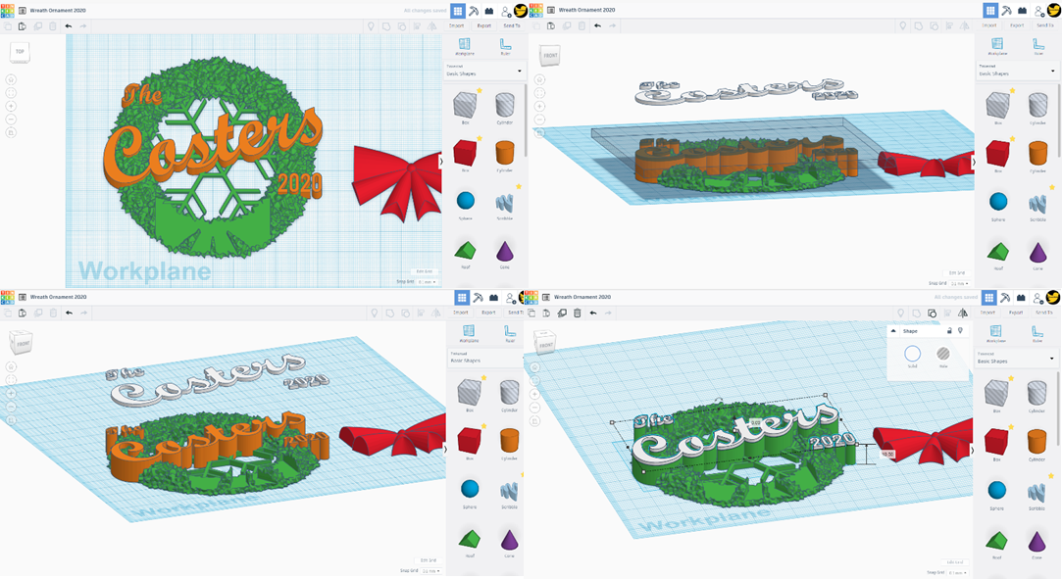Image resolution: width=1062 pixels, height=579 pixels.
Task: Open the Basic Shapes dropdown in top-left view
Action: [484, 71]
